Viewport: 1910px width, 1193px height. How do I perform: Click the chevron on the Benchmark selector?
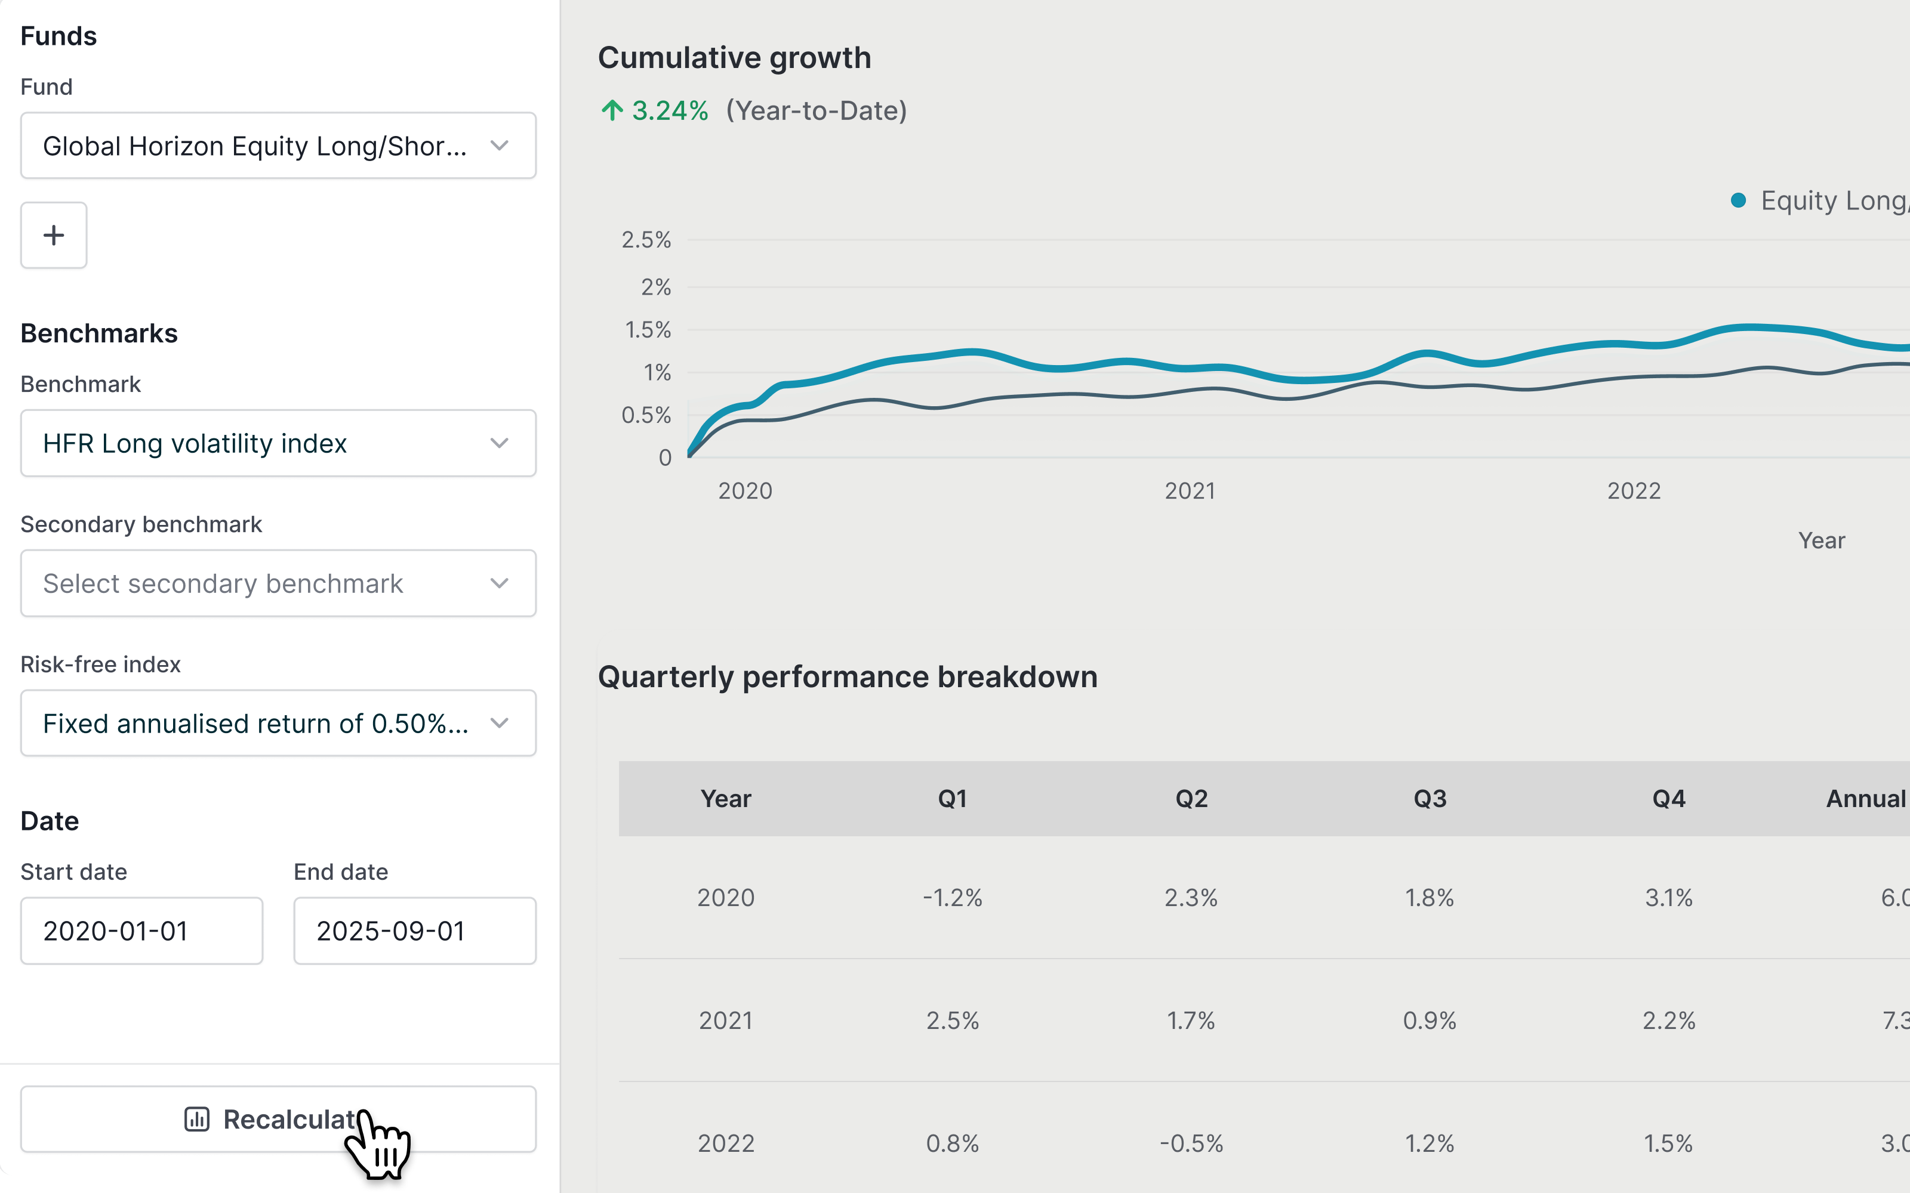[x=499, y=443]
